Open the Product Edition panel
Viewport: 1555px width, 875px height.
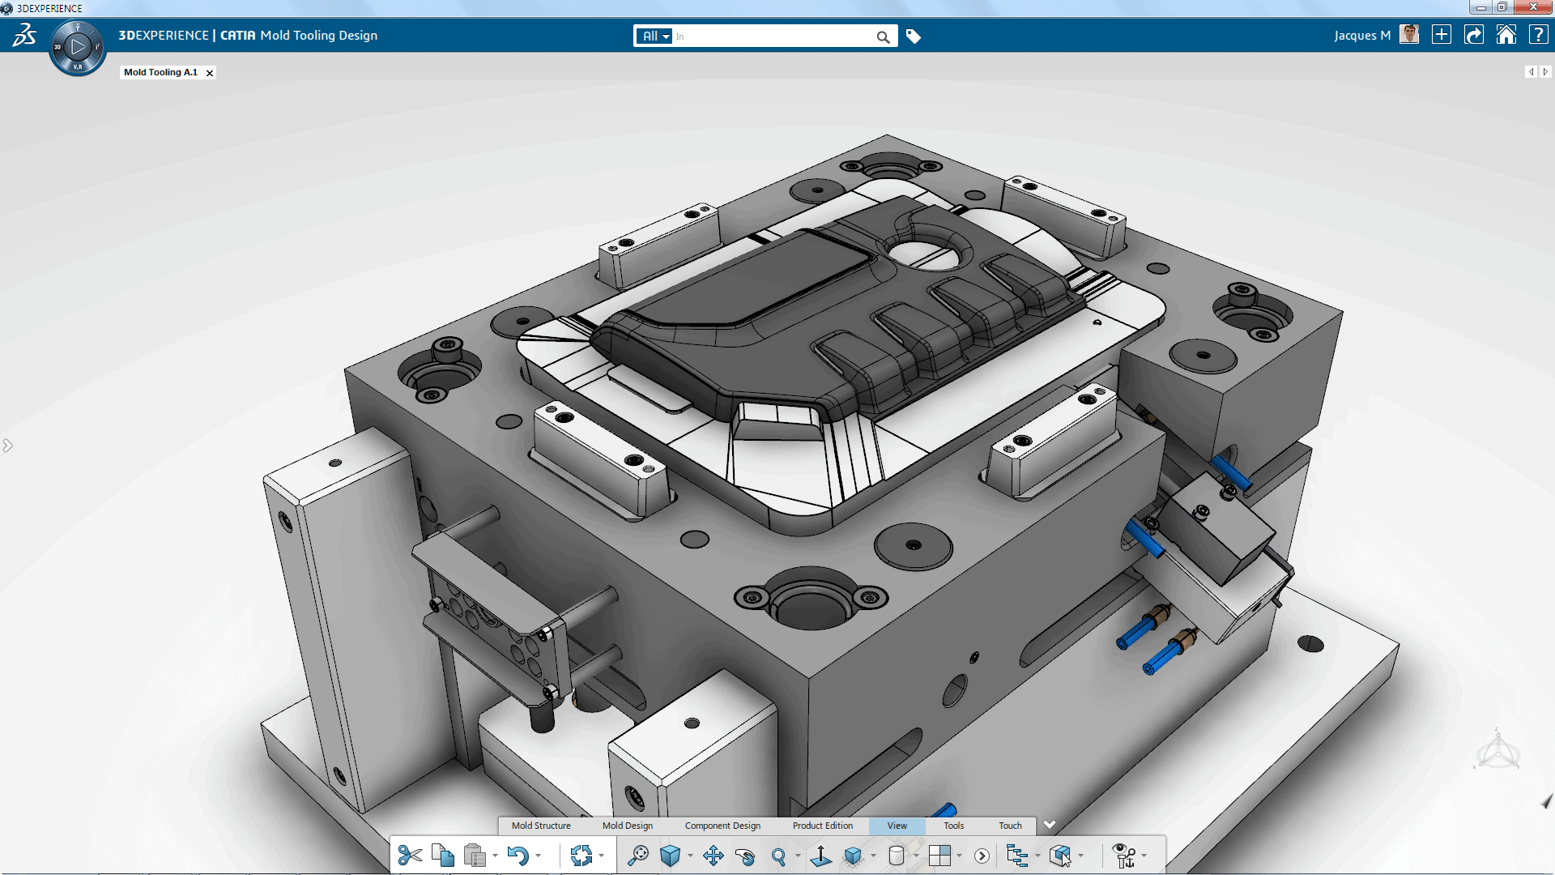tap(822, 825)
